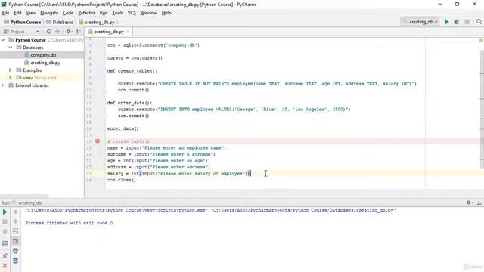
Task: Close the Run tab with red X
Action: tap(5, 265)
